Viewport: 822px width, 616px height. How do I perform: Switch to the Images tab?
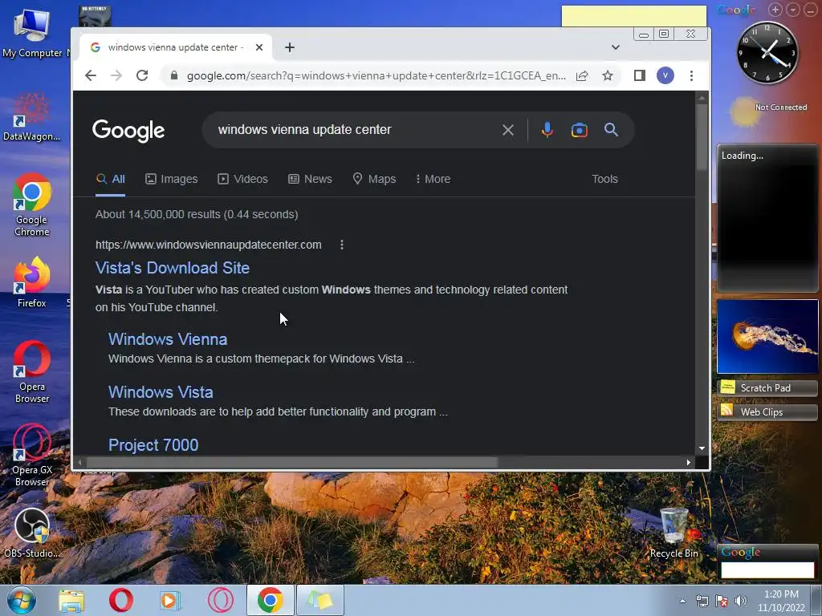(x=172, y=179)
